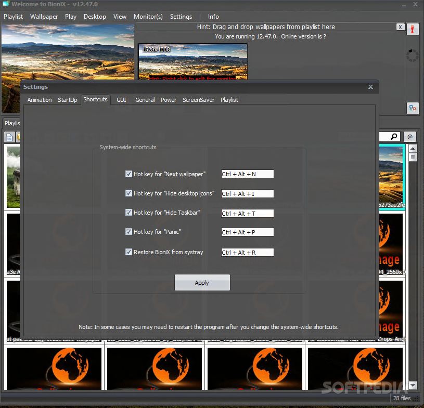Toggle the "Hide Taskbar" hot key checkbox

pyautogui.click(x=129, y=213)
